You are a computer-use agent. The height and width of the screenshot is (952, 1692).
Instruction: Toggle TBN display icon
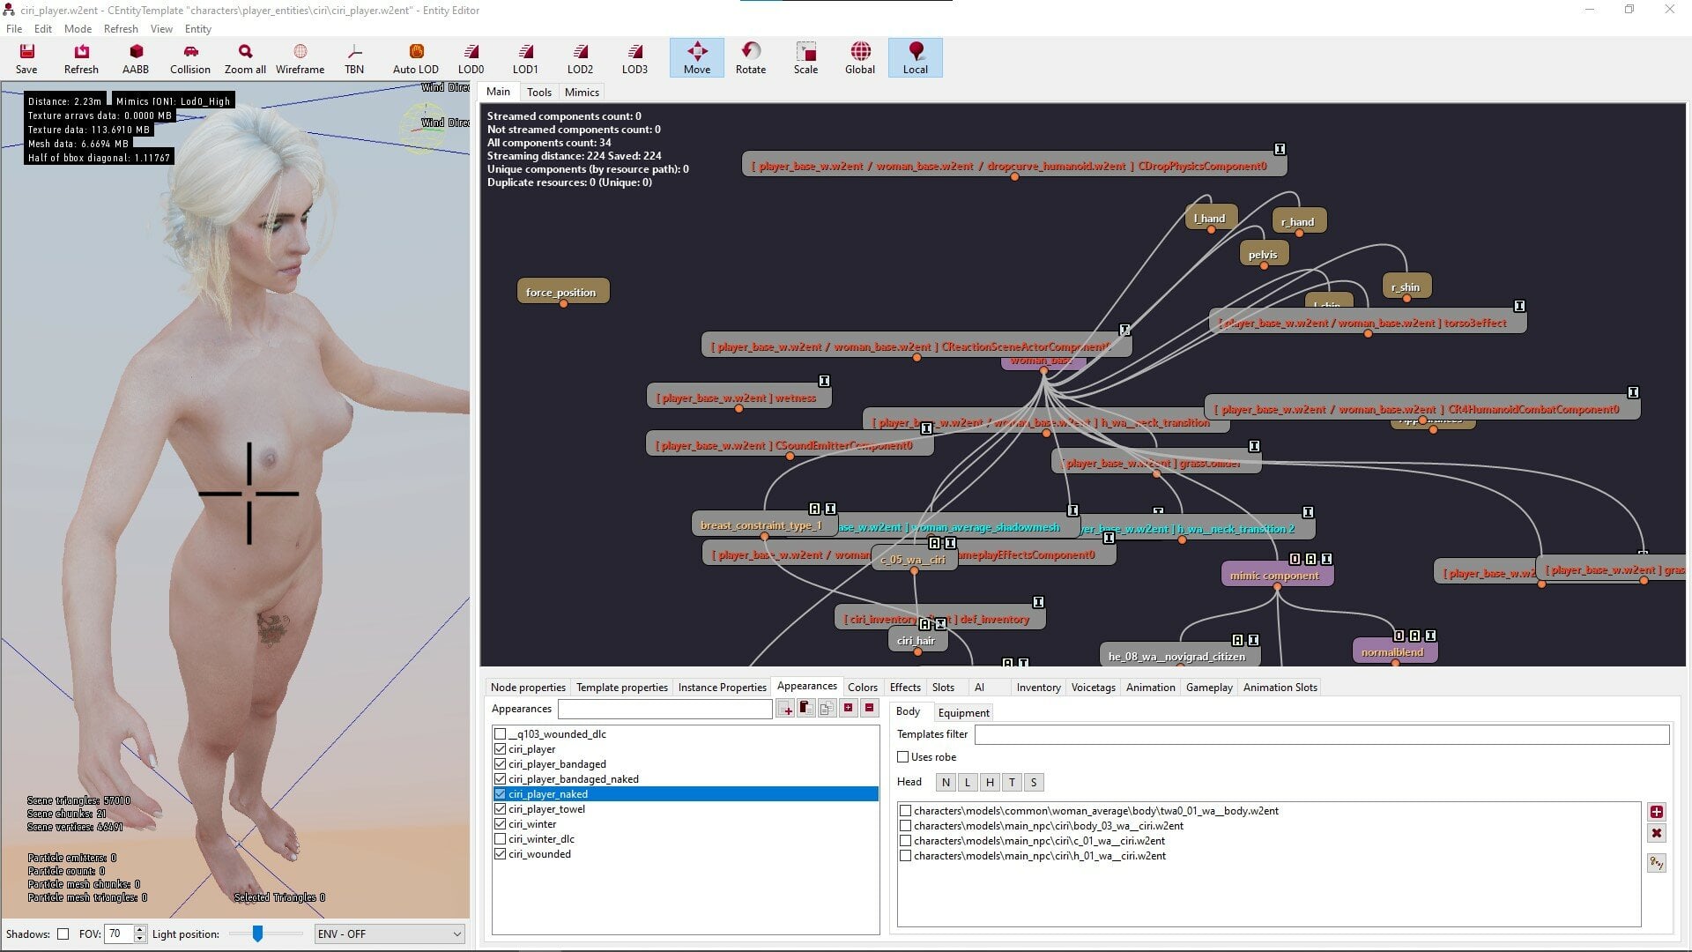354,58
